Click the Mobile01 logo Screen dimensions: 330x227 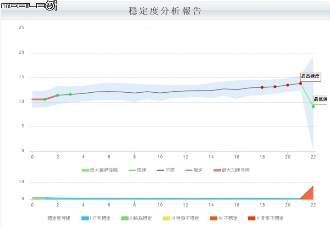(29, 5)
